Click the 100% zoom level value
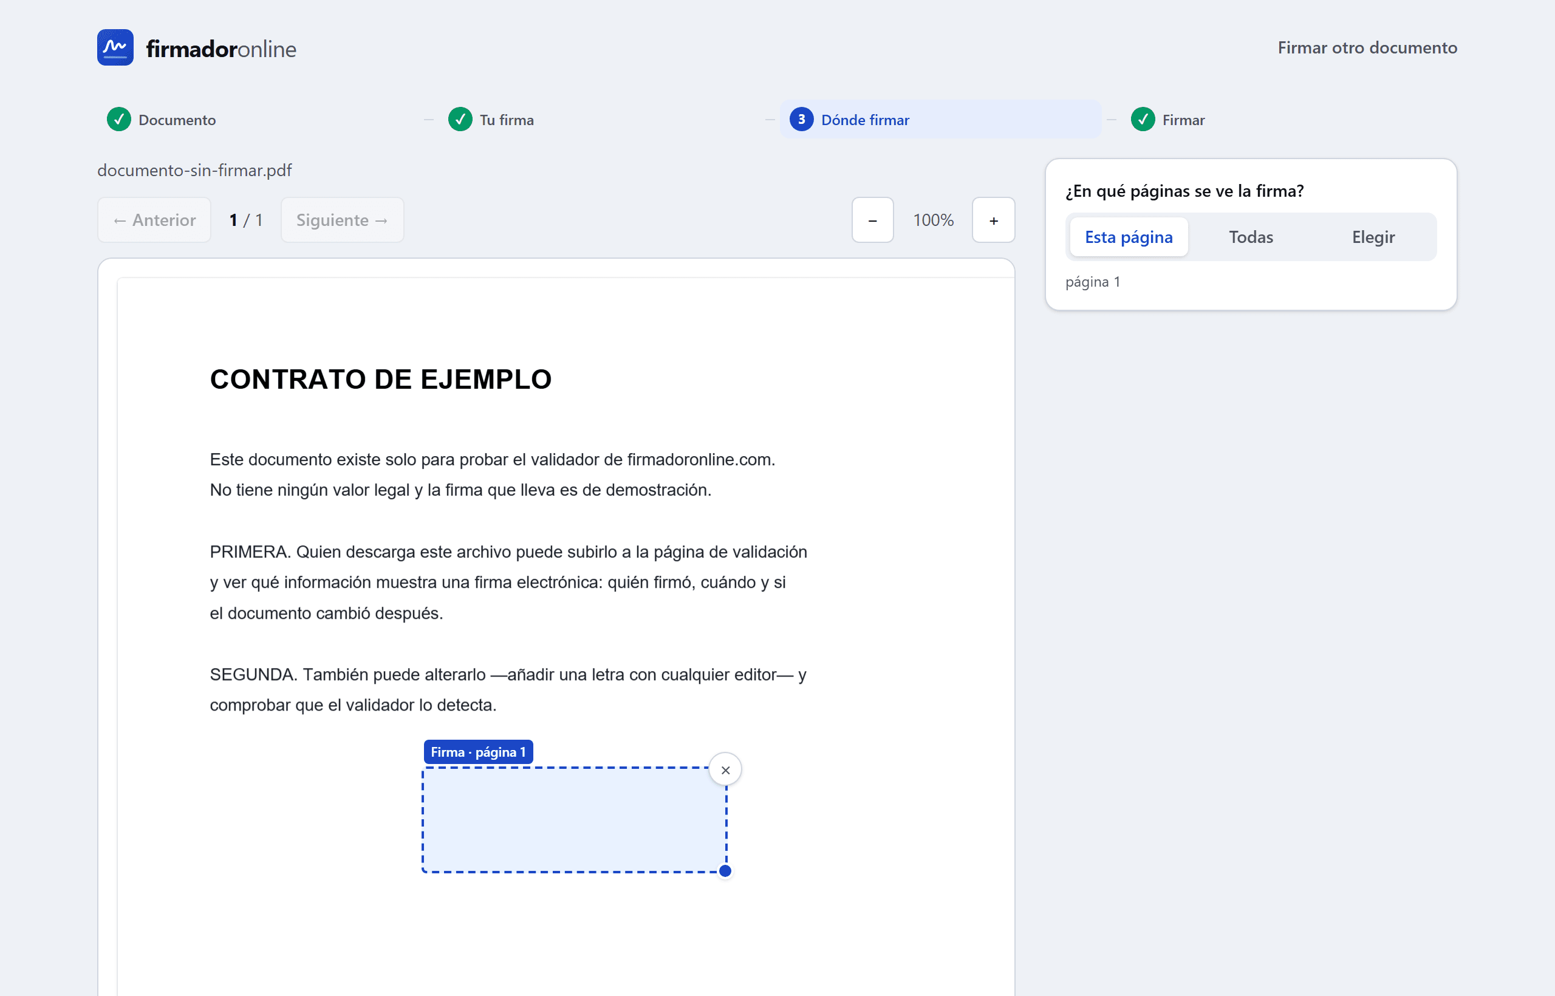The height and width of the screenshot is (996, 1555). click(934, 220)
